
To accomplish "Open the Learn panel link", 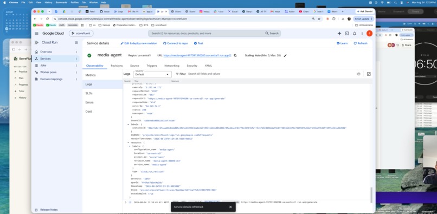I will pos(342,43).
